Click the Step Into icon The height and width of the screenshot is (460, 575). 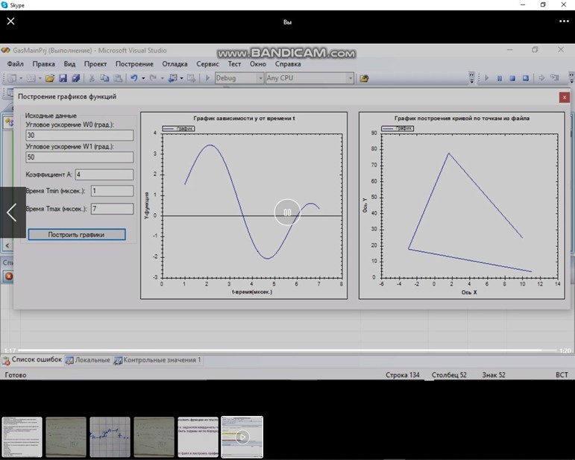[x=554, y=78]
